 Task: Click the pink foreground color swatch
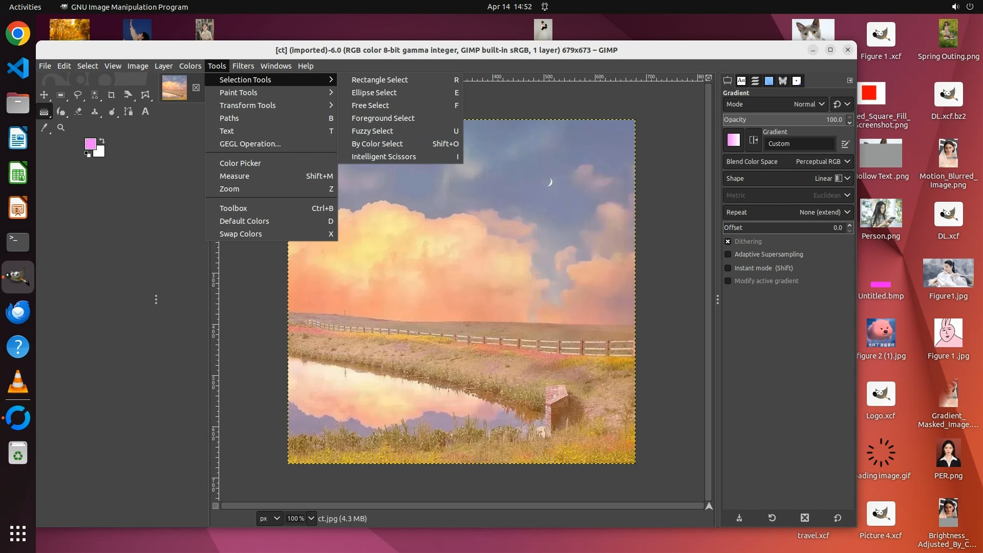[x=90, y=143]
